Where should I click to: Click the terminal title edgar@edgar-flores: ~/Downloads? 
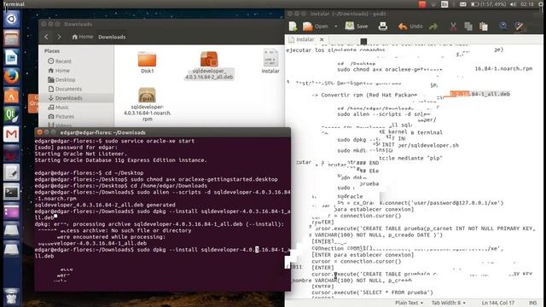102,132
